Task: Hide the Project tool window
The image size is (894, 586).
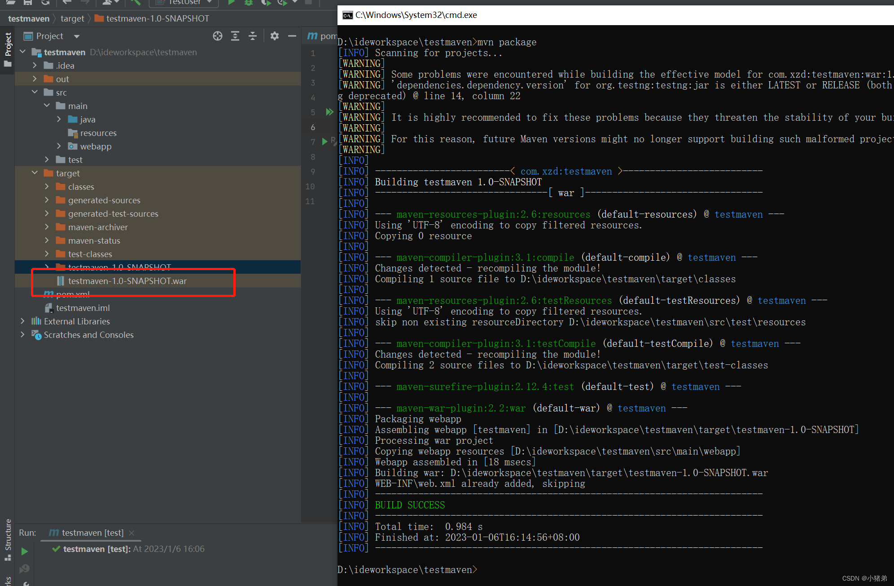Action: pyautogui.click(x=292, y=36)
